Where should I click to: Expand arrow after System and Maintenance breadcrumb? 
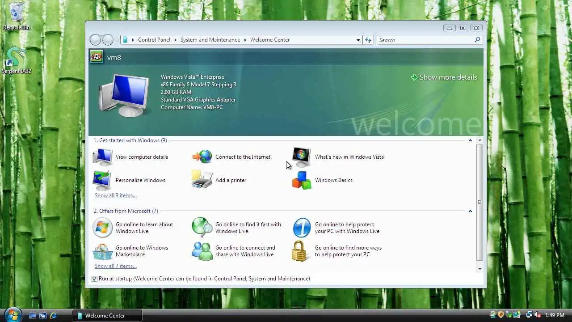click(245, 40)
